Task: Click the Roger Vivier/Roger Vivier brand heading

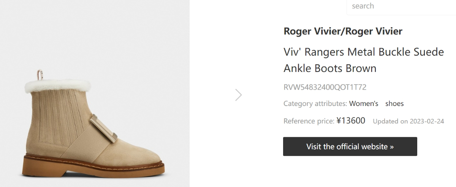Action: point(343,31)
